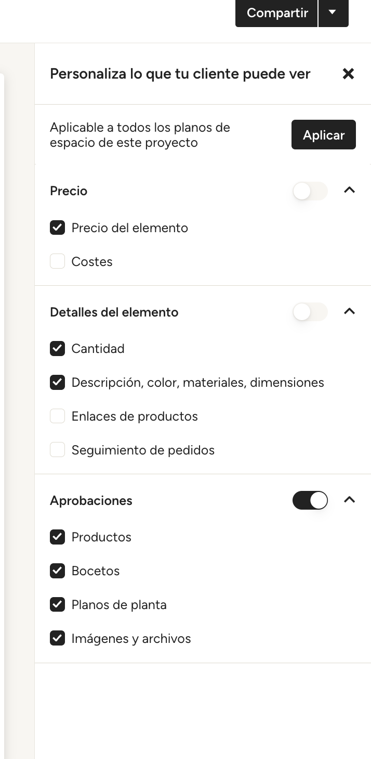
Task: Collapse the Aprobaciones section chevron
Action: 350,500
